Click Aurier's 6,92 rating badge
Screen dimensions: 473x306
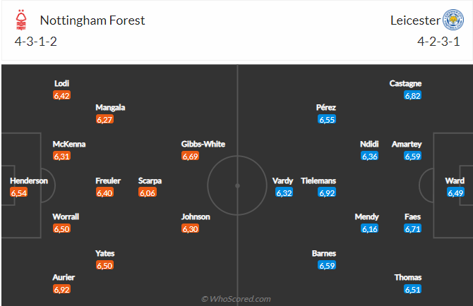[62, 289]
